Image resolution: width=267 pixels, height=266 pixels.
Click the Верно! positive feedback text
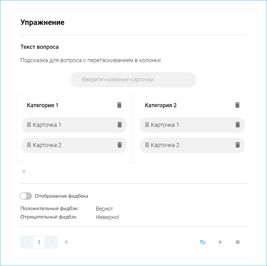[x=104, y=209]
